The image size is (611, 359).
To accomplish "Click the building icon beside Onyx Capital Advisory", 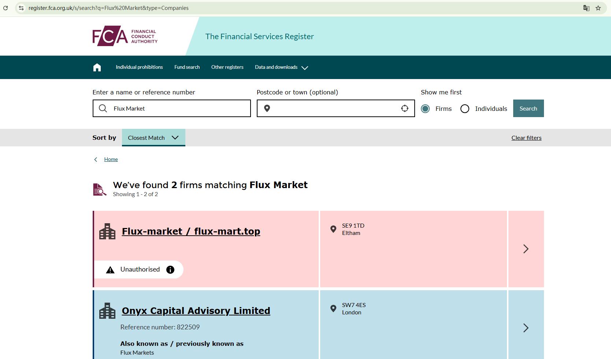I will pos(107,311).
